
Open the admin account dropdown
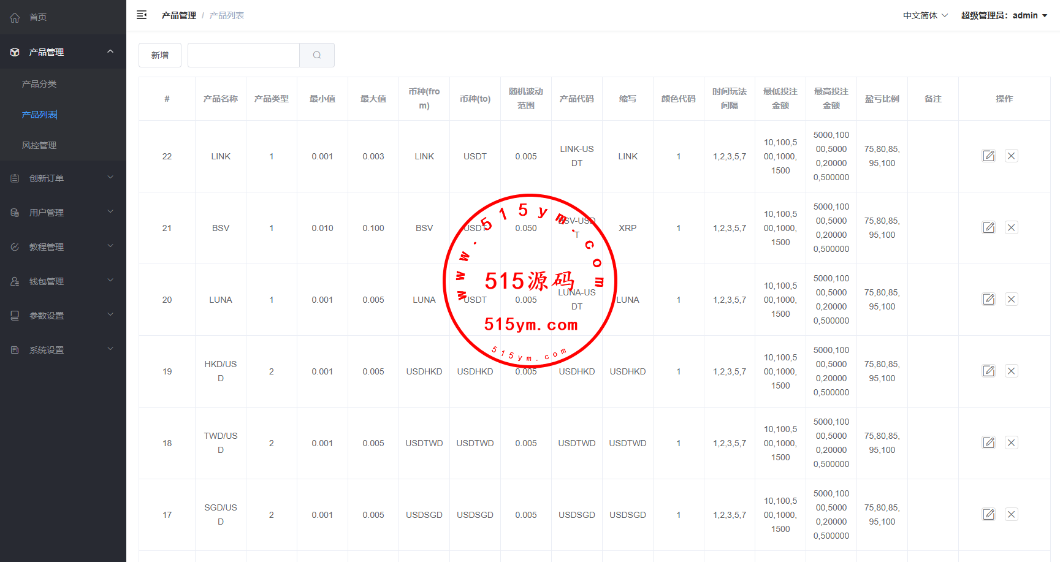tap(1004, 15)
